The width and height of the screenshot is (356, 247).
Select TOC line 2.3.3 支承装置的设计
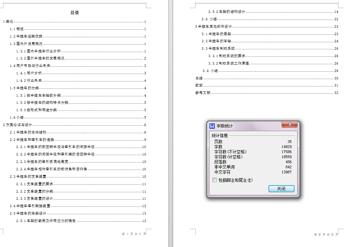click(81, 199)
